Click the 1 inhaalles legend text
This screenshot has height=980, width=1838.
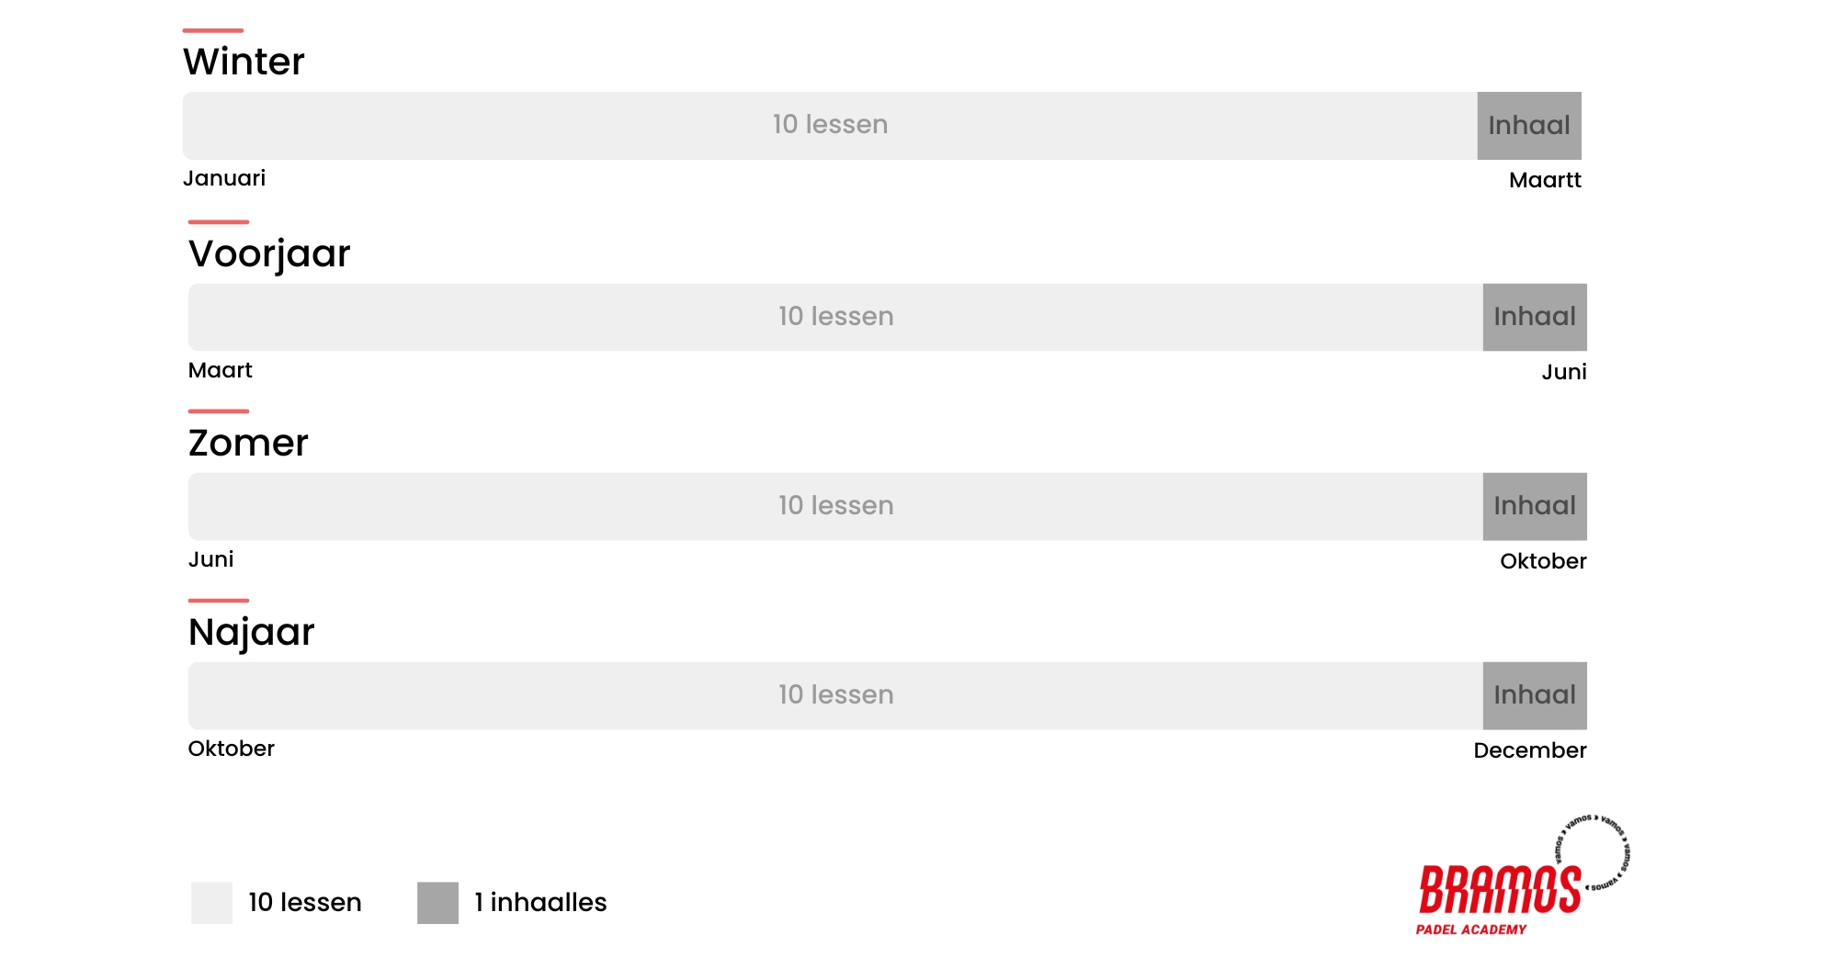(x=540, y=903)
